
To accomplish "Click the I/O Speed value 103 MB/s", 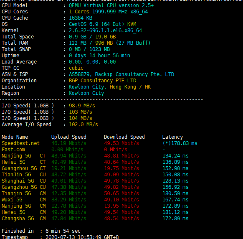I will pos(81,112).
